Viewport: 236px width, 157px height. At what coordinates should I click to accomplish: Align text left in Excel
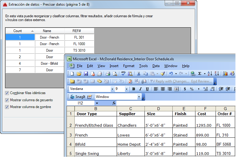click(x=156, y=89)
